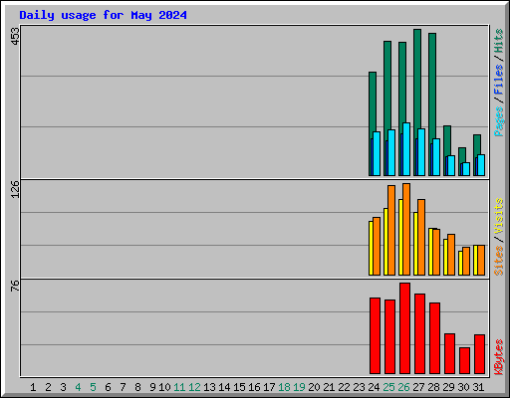The width and height of the screenshot is (510, 398).
Task: Select day 28 on the date axis
Action: [433, 387]
